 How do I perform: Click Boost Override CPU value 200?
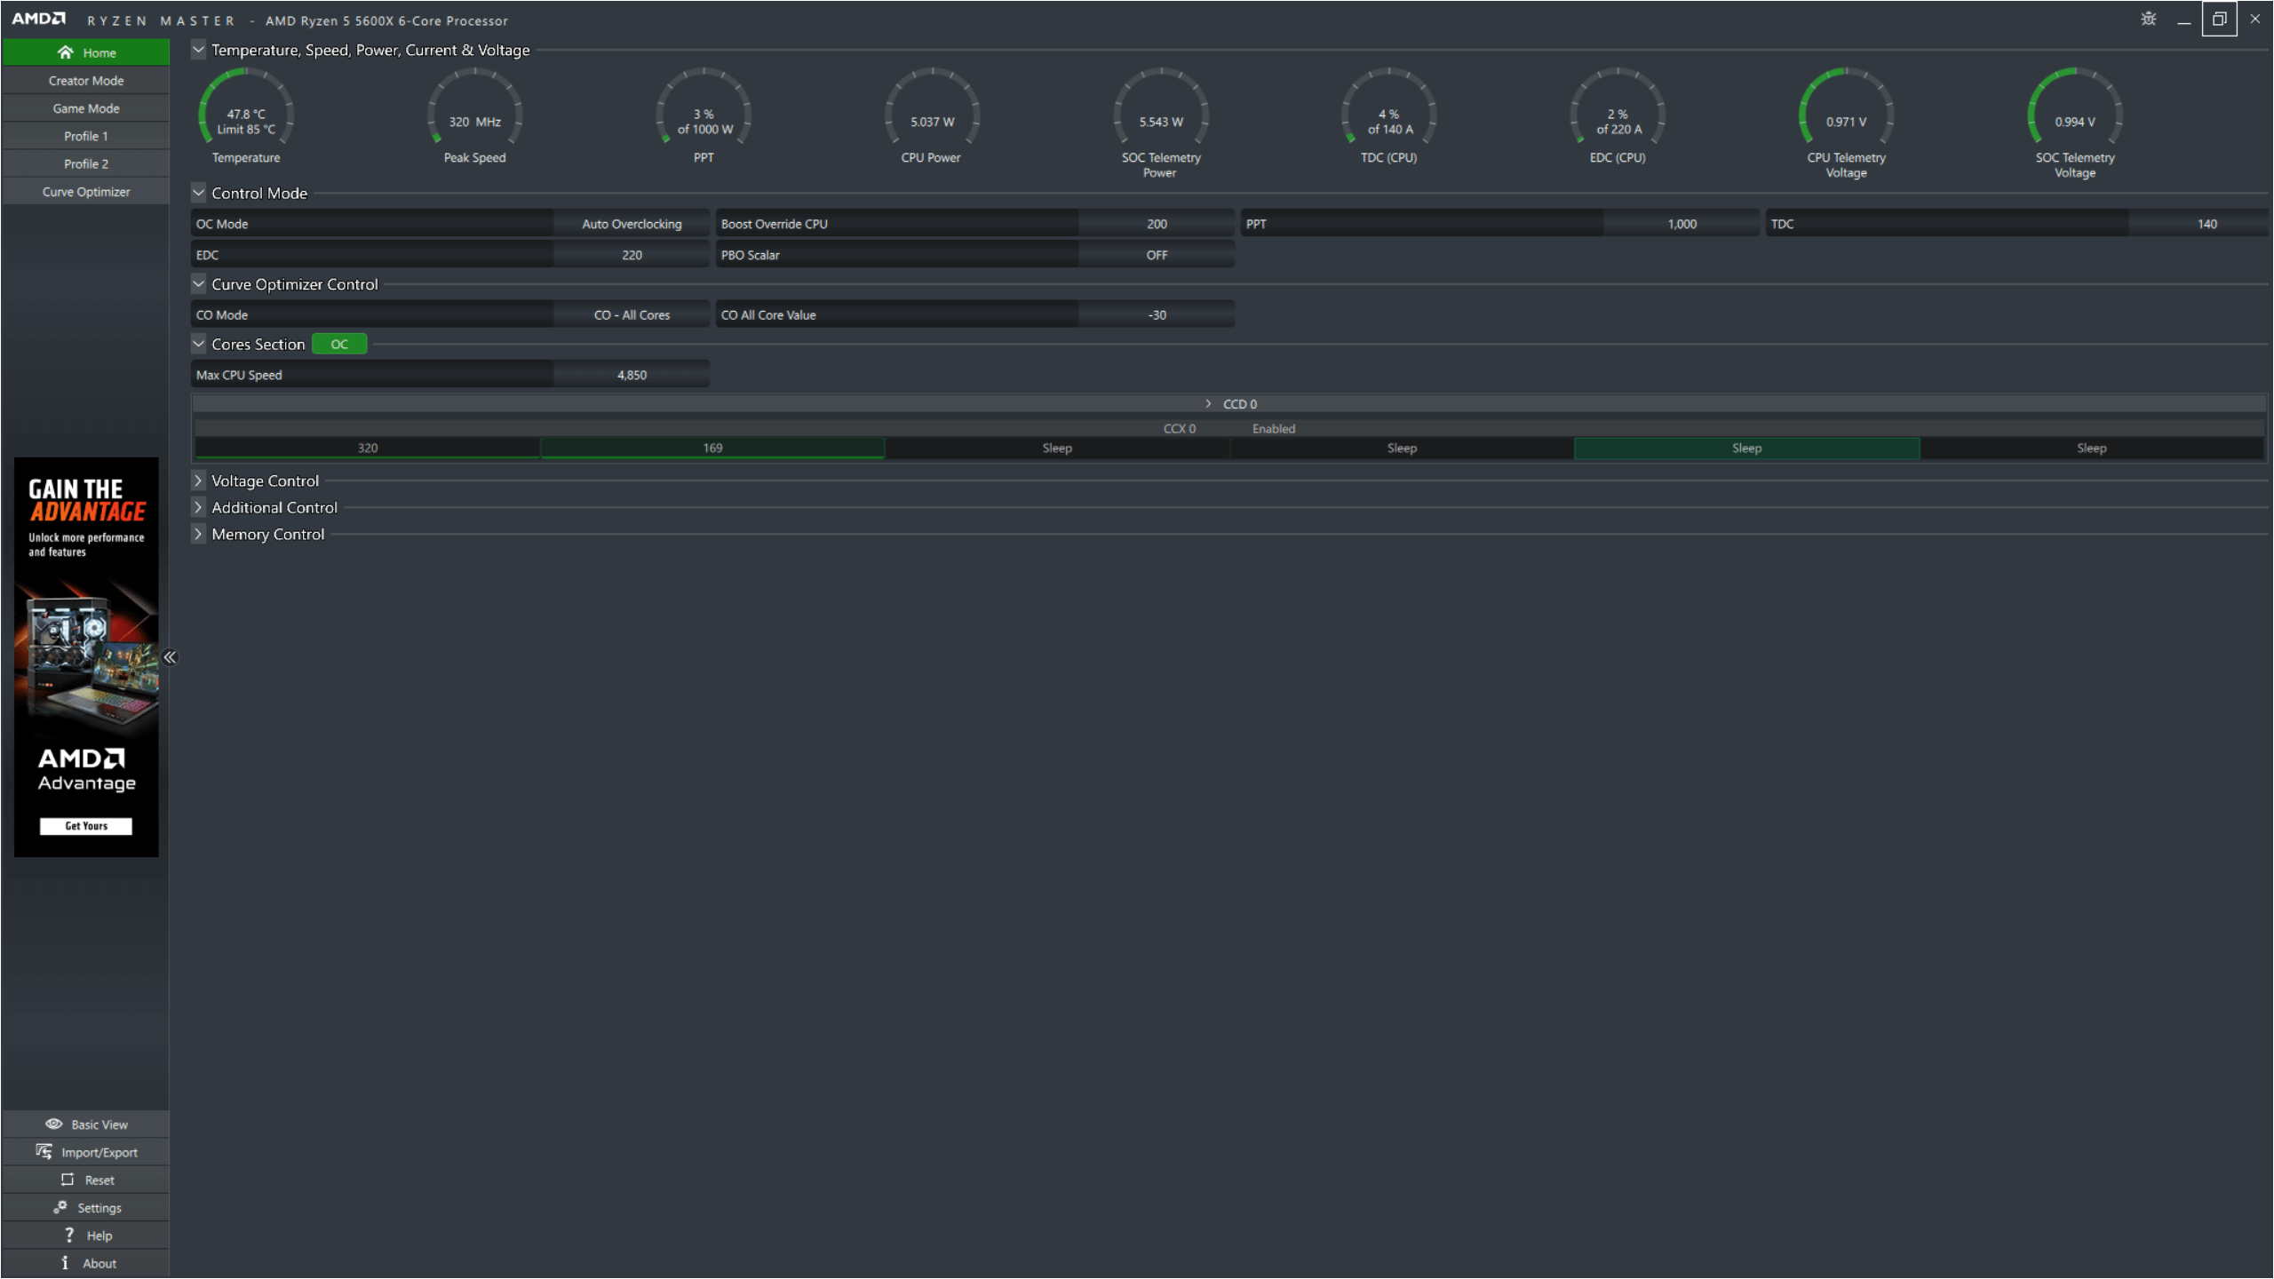pyautogui.click(x=1157, y=224)
